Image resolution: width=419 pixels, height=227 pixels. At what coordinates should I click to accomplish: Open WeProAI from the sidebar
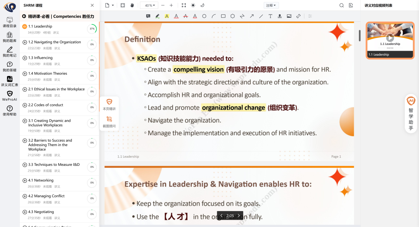pos(10,96)
